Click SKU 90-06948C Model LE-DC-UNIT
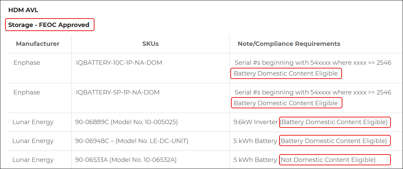 [x=132, y=141]
